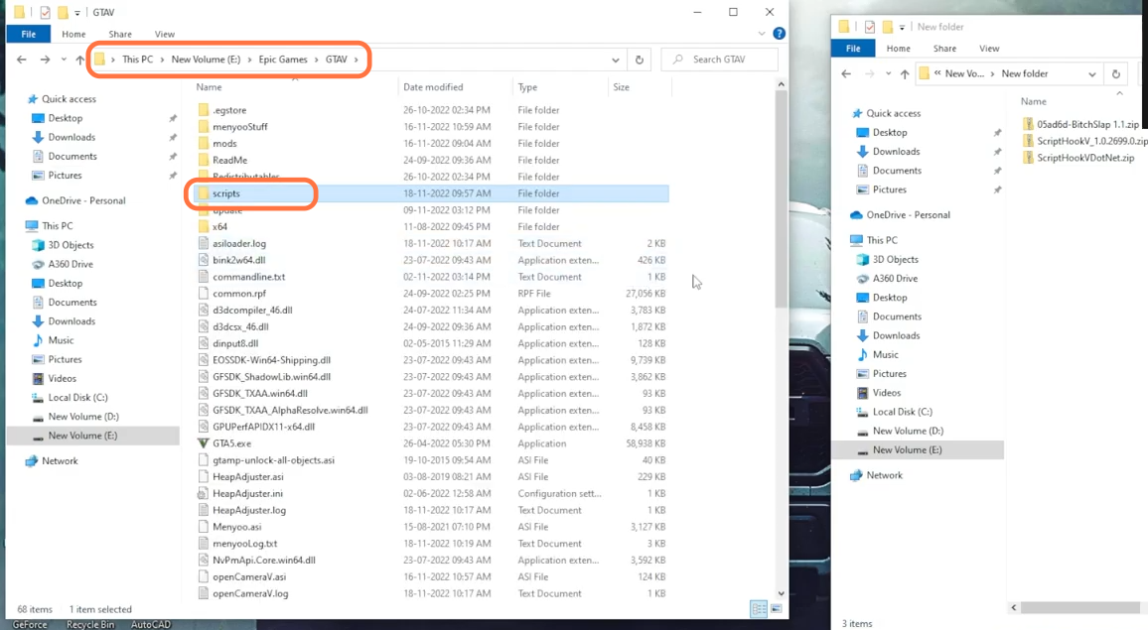Viewport: 1148px width, 630px height.
Task: Click the vertical scrollbar in GTAV file list
Action: click(x=782, y=197)
